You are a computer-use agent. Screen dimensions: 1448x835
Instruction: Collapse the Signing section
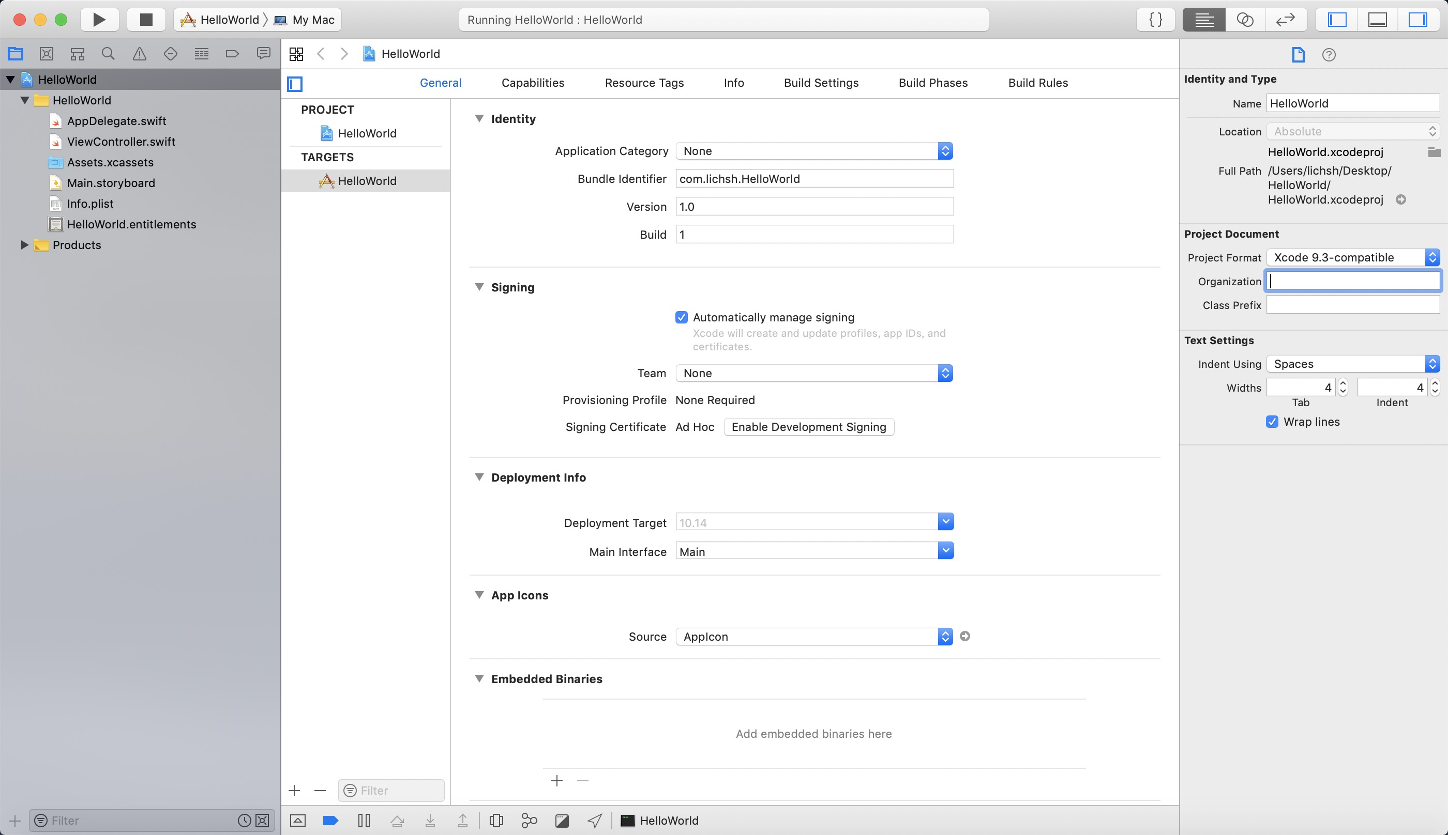(479, 287)
